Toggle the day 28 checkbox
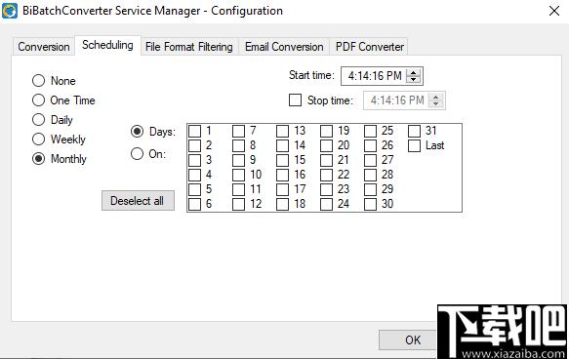 coord(370,175)
